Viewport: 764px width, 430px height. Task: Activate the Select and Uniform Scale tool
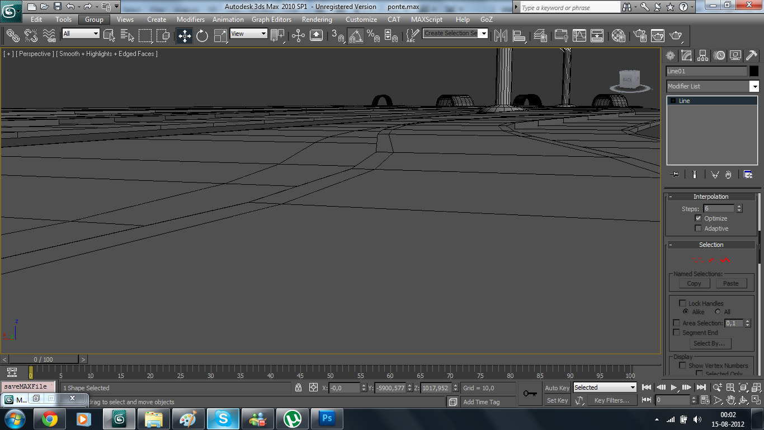tap(220, 35)
